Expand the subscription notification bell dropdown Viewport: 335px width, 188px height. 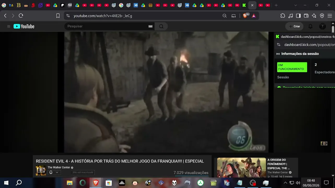tap(54, 172)
